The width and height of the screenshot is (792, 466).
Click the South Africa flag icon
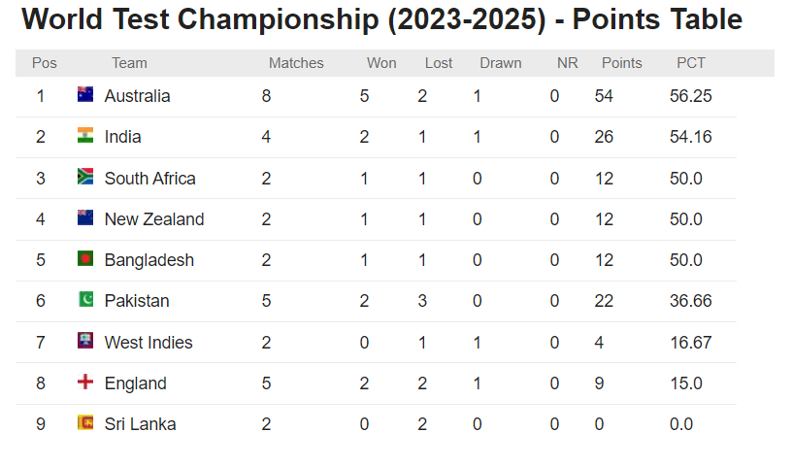[x=85, y=177]
